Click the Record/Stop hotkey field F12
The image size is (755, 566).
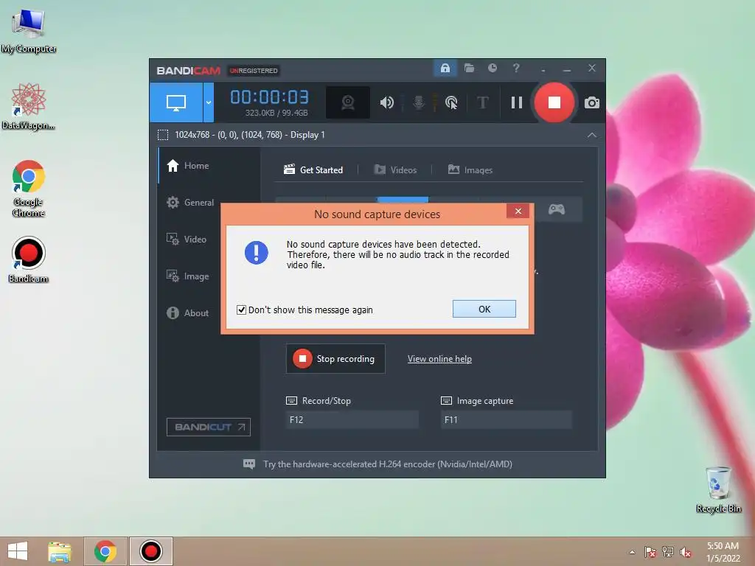pos(352,419)
